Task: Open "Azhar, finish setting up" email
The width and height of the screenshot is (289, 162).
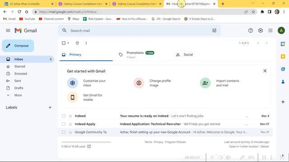Action: 165,132
